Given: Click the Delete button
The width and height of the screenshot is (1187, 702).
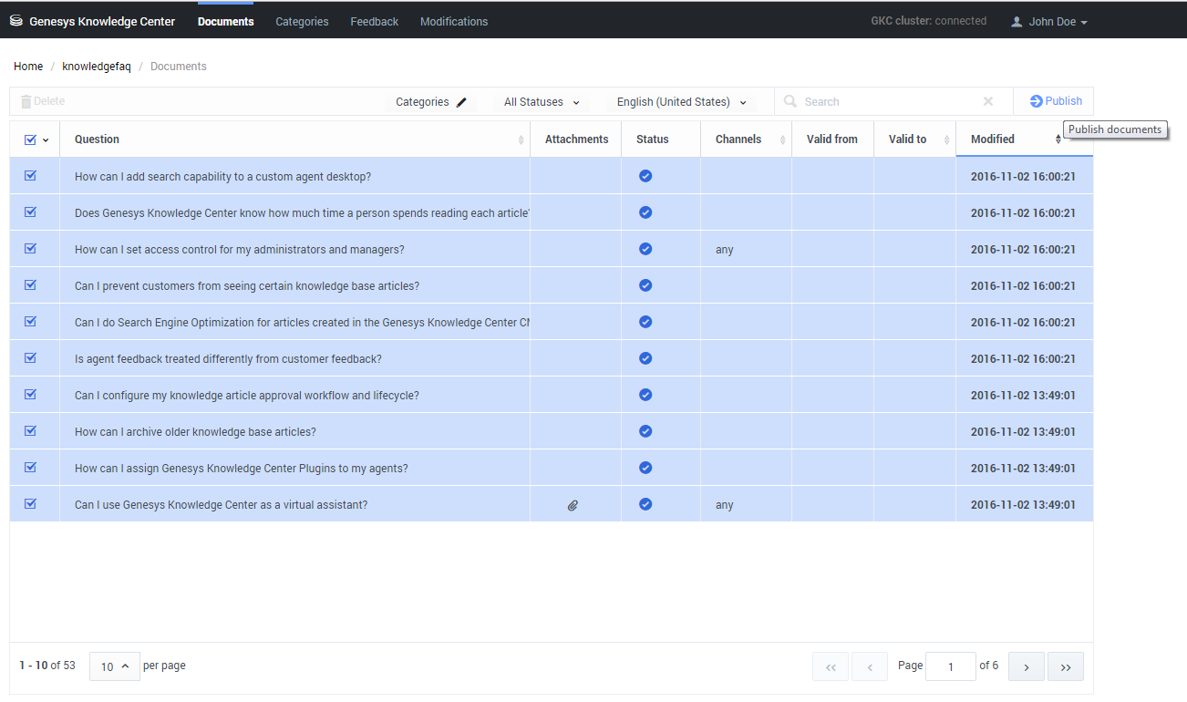Looking at the screenshot, I should (43, 101).
